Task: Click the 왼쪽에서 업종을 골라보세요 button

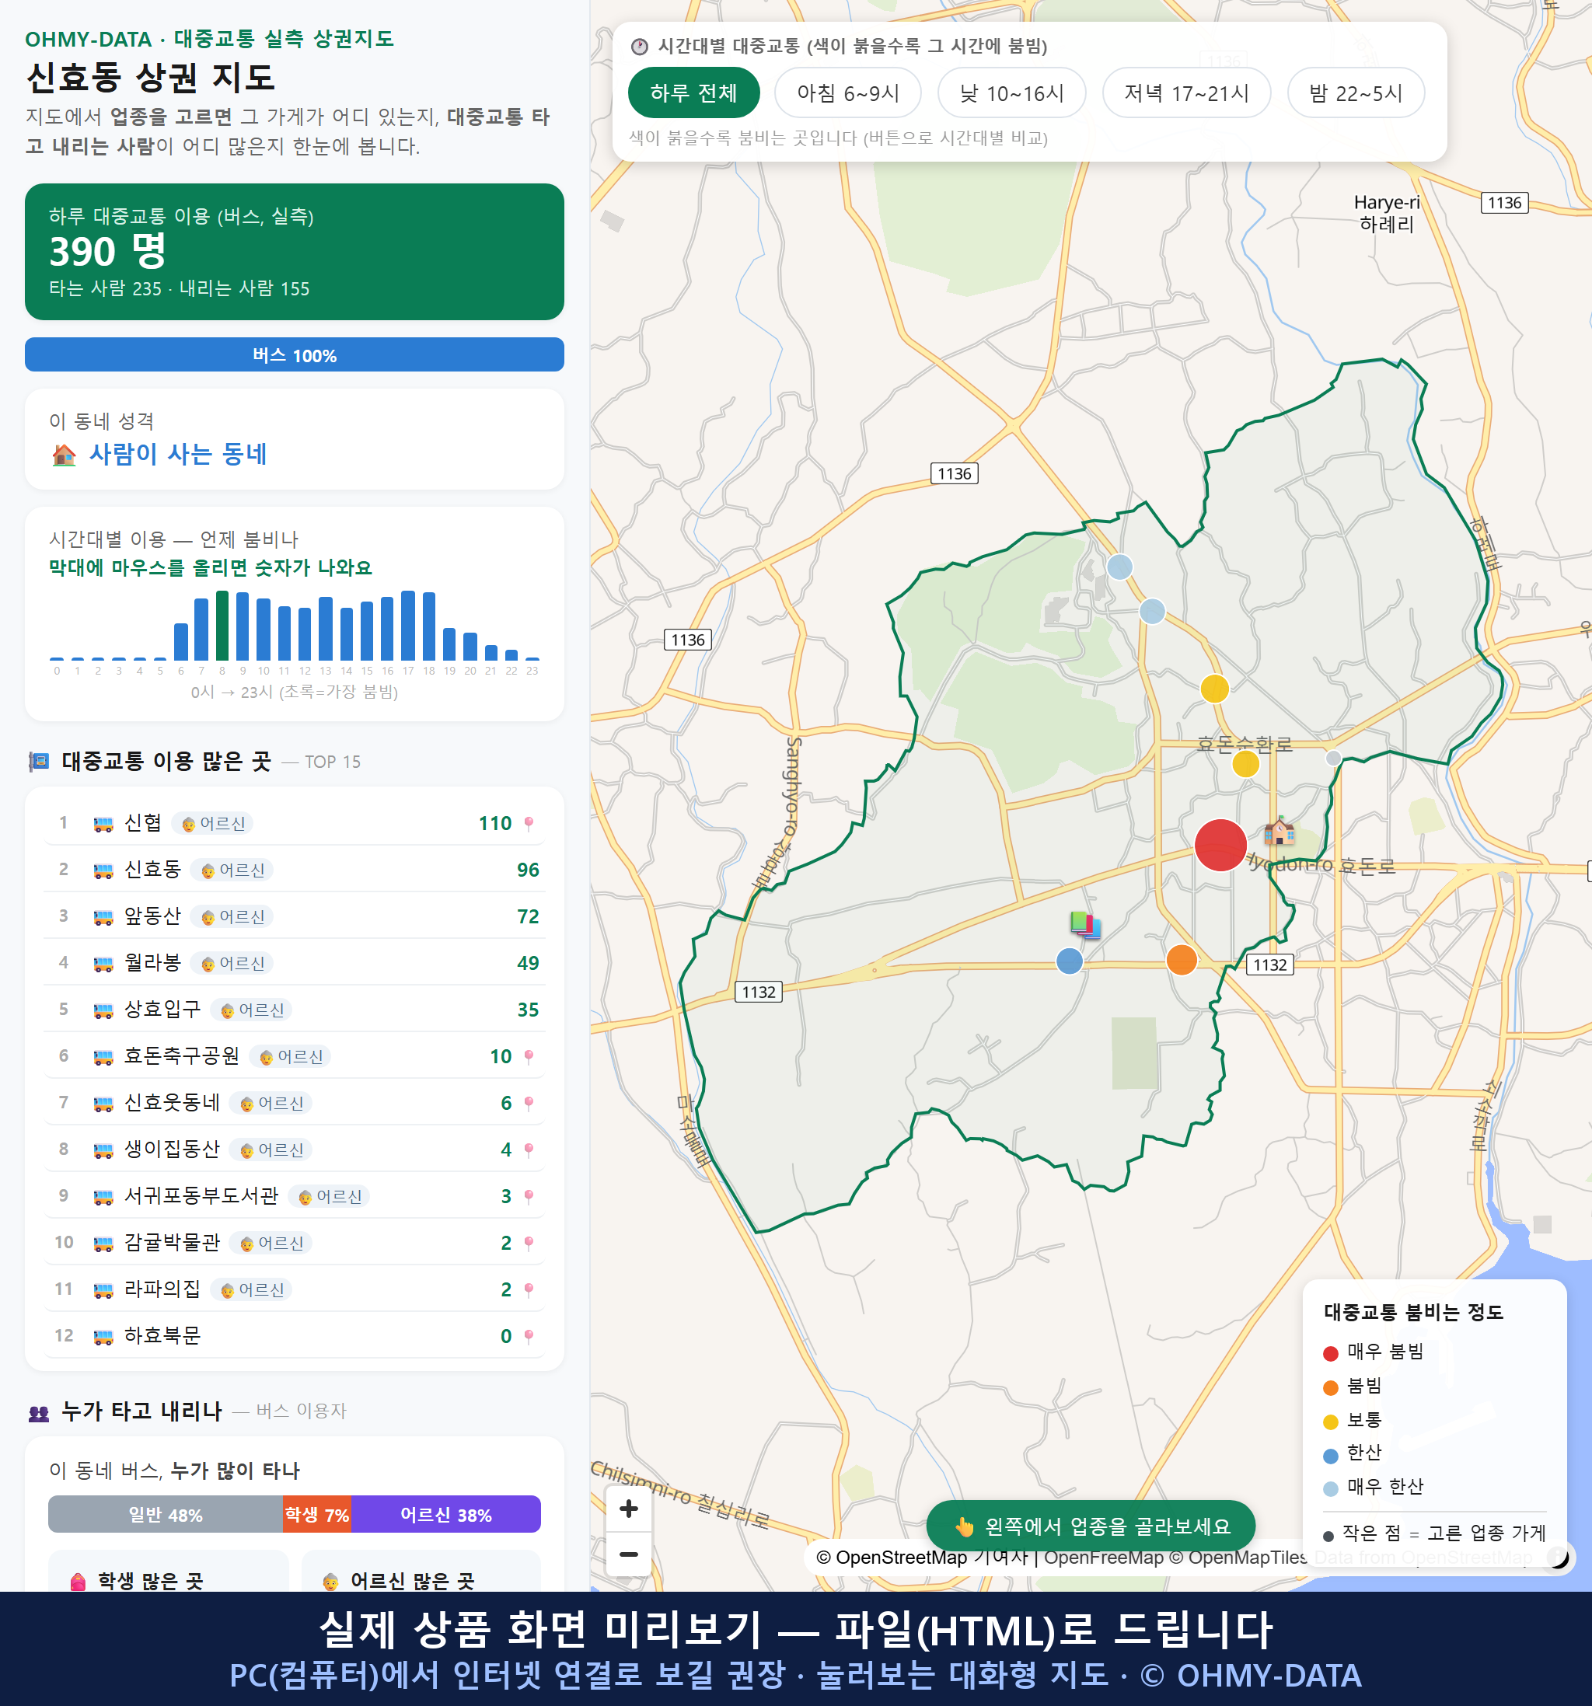Action: 1091,1526
